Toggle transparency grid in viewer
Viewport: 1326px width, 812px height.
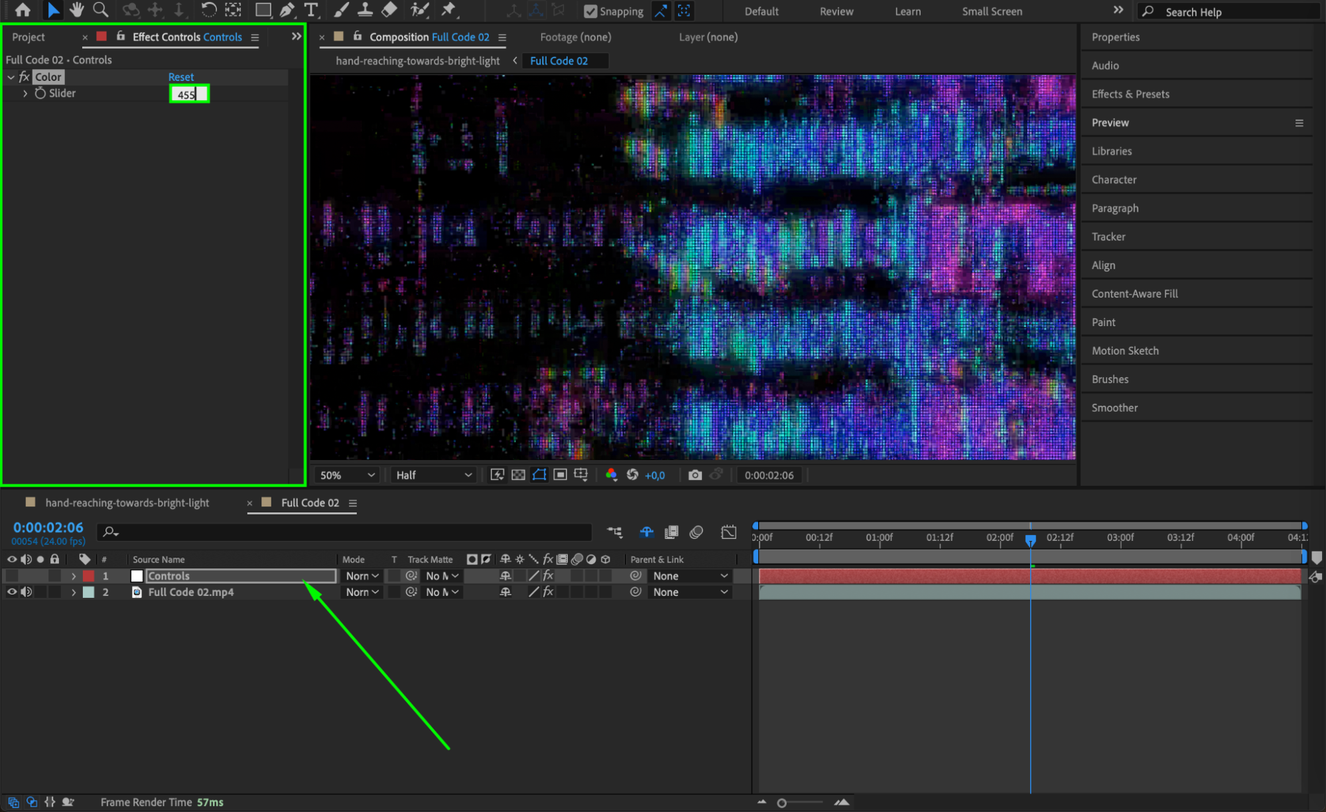tap(518, 475)
